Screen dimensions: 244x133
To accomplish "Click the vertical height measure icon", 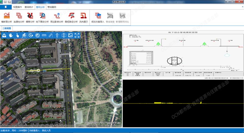I will click(x=57, y=35).
